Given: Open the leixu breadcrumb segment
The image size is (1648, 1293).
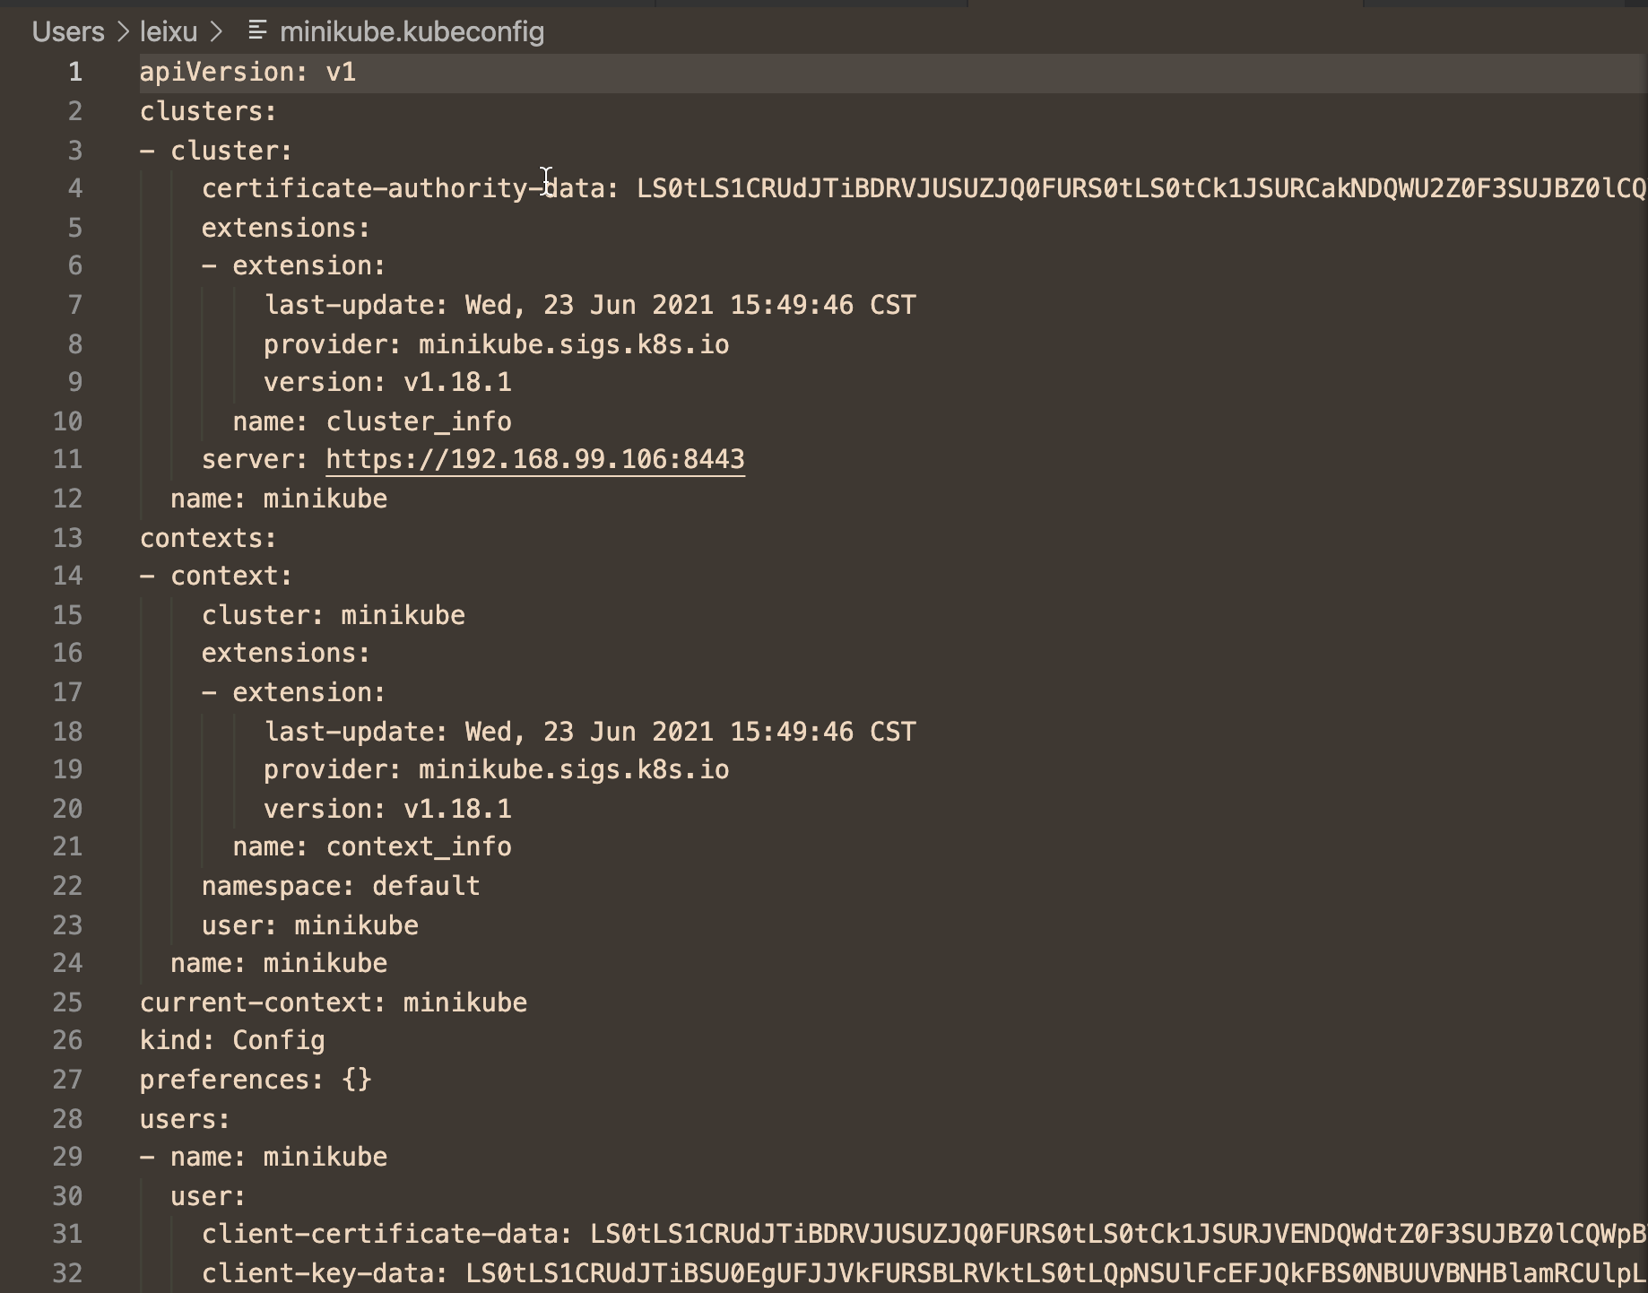Looking at the screenshot, I should [x=169, y=32].
